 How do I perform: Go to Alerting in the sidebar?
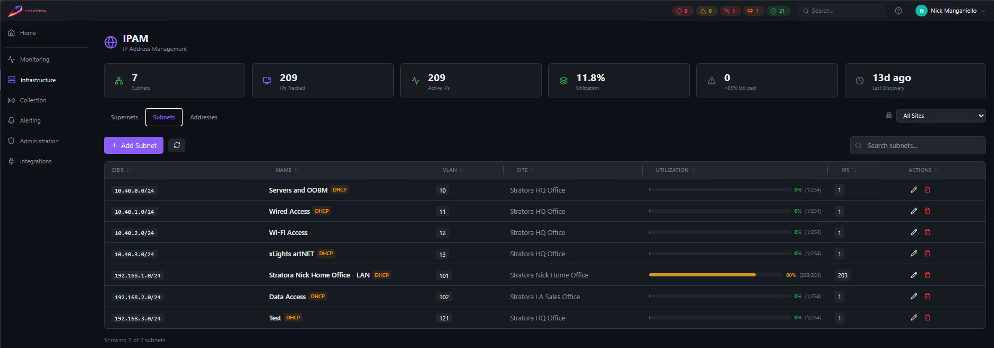click(30, 120)
